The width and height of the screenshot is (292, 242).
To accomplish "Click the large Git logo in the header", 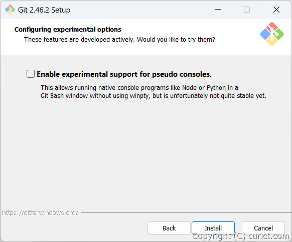I will [x=272, y=34].
